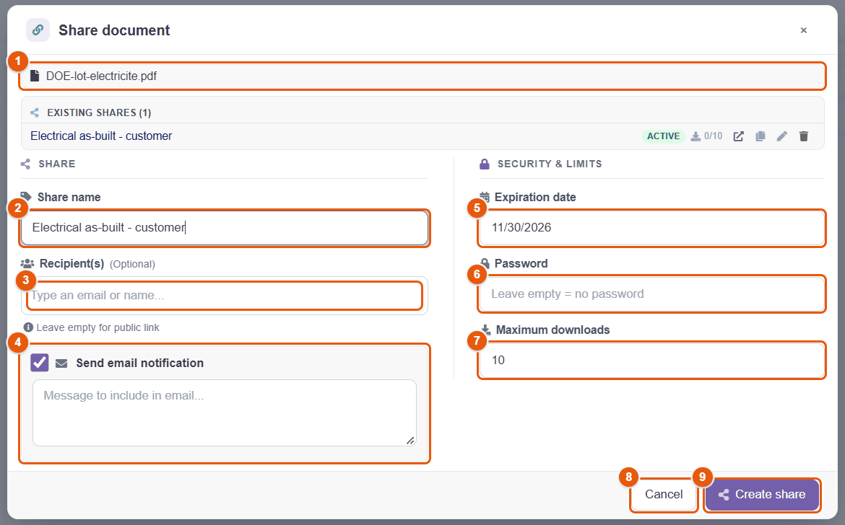The image size is (845, 525).
Task: Click the download icon beside Maximum downloads
Action: click(485, 330)
